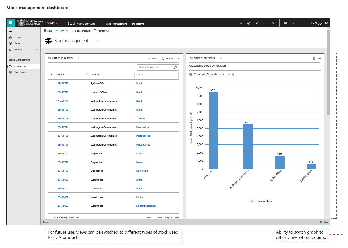
Task: Open the app launcher waffle icon
Action: point(11,23)
